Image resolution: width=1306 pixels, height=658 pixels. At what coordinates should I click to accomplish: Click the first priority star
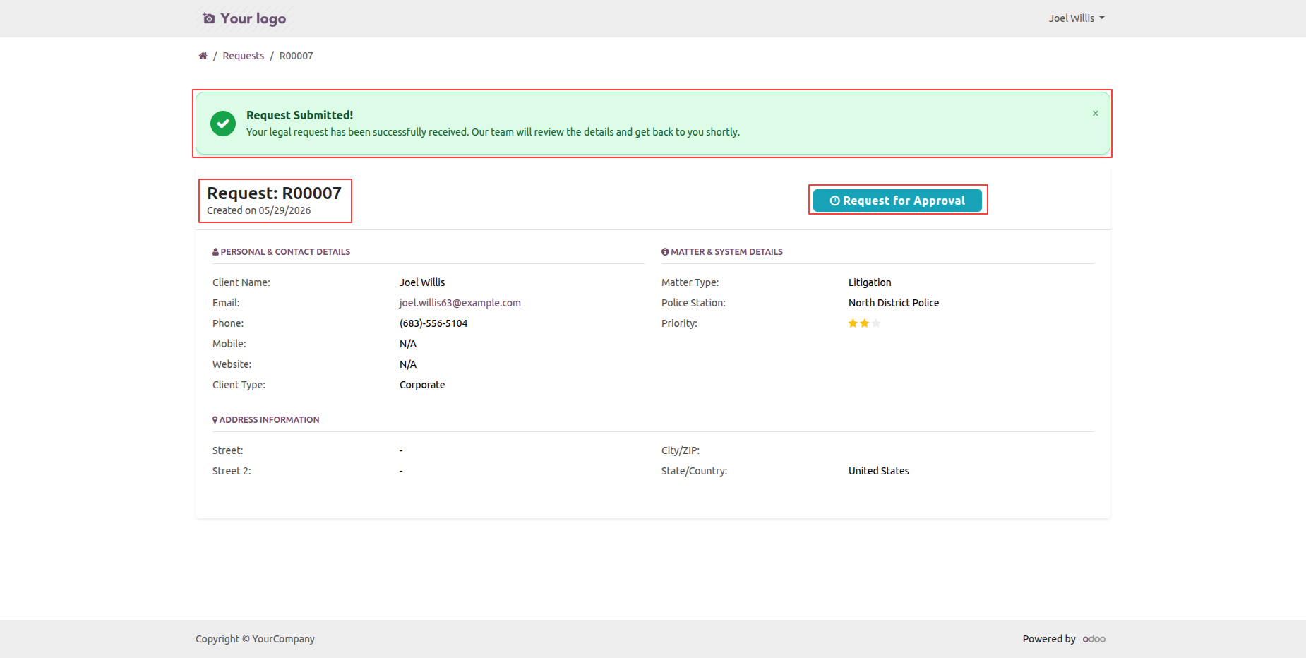853,323
